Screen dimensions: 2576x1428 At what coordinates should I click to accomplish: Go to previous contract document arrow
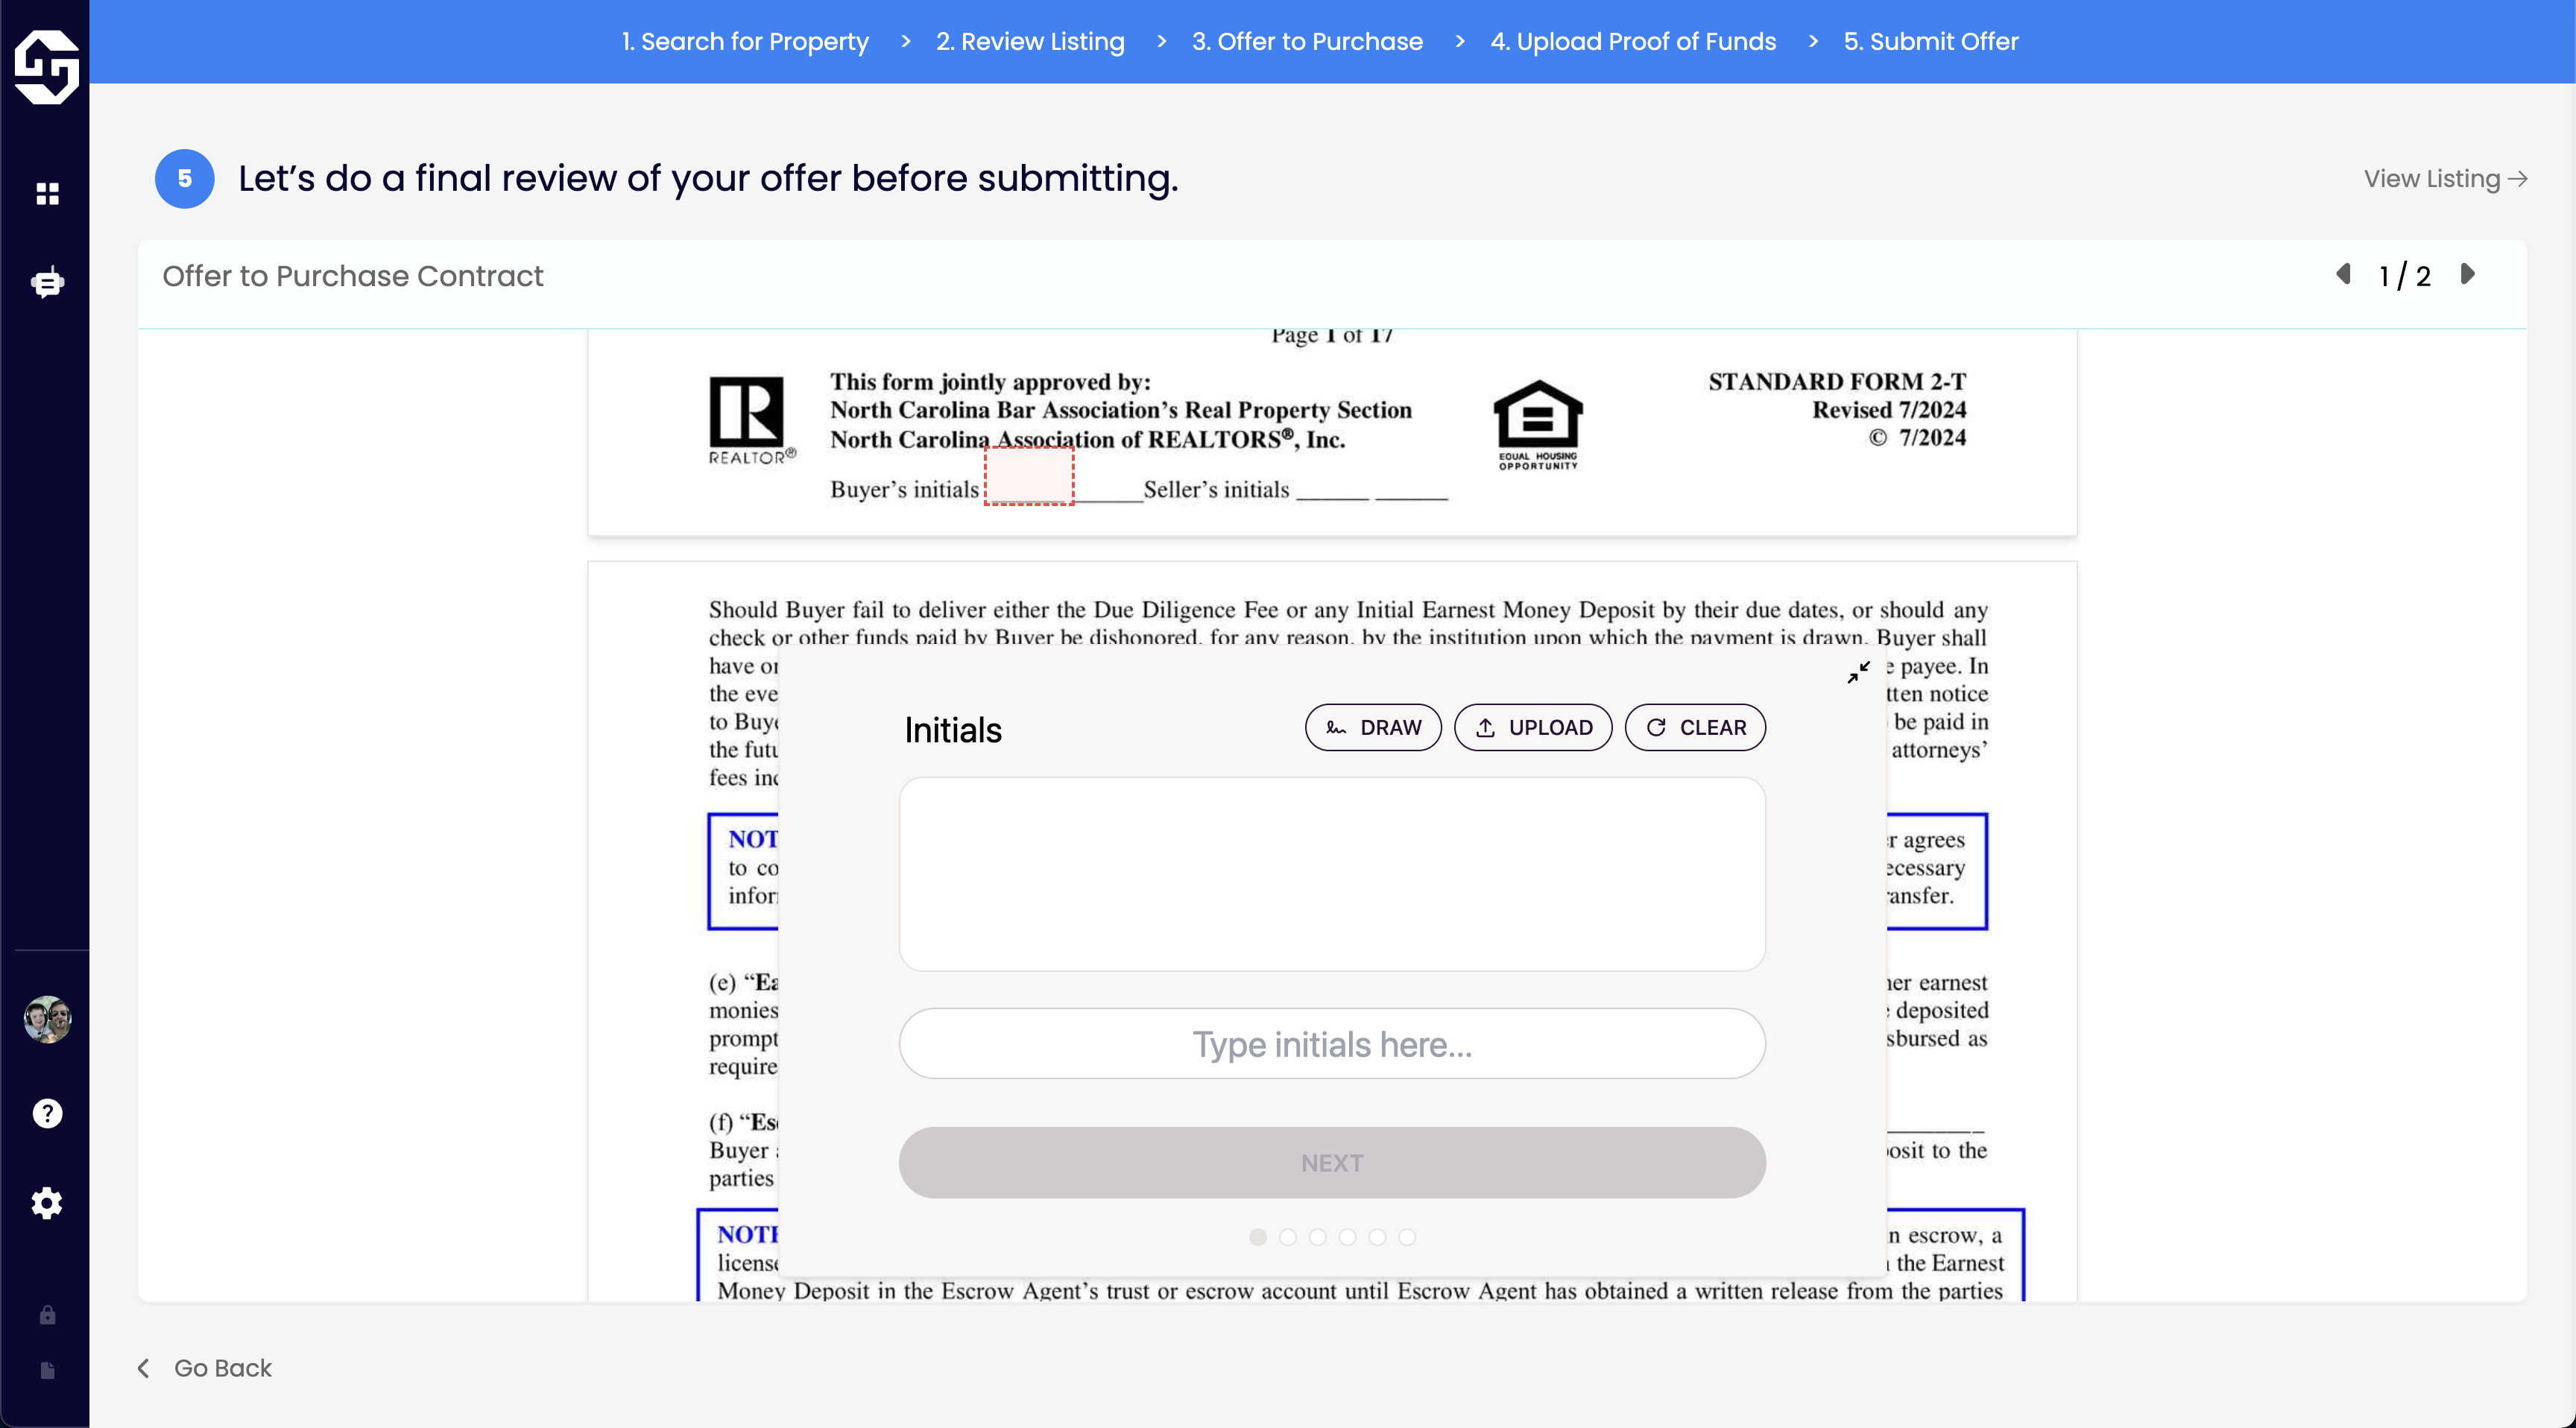pos(2343,274)
